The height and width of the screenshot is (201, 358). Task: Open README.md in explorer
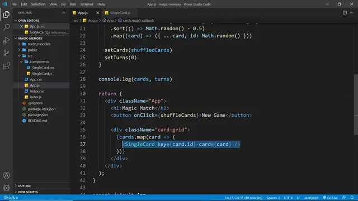pos(37,121)
